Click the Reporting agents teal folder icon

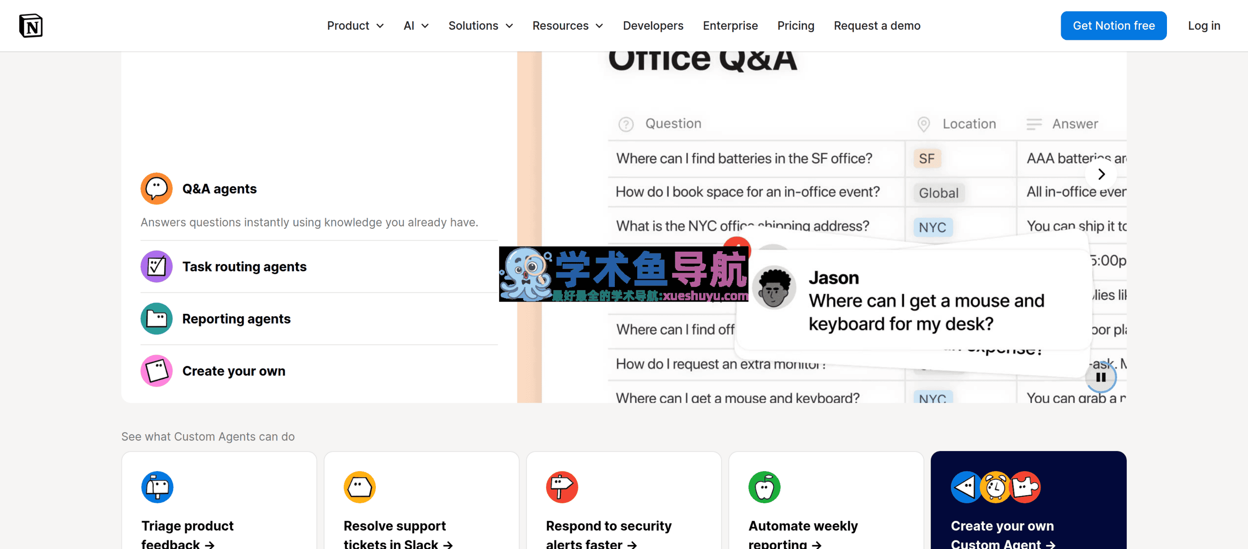[x=157, y=318]
